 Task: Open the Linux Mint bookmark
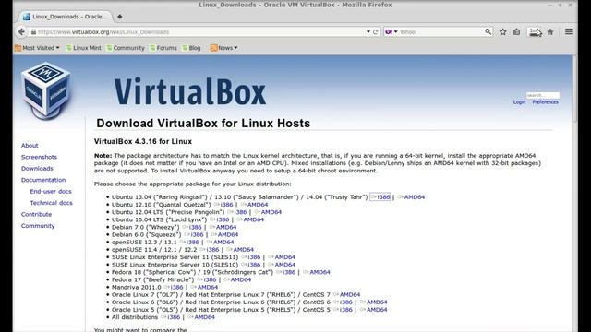(84, 48)
